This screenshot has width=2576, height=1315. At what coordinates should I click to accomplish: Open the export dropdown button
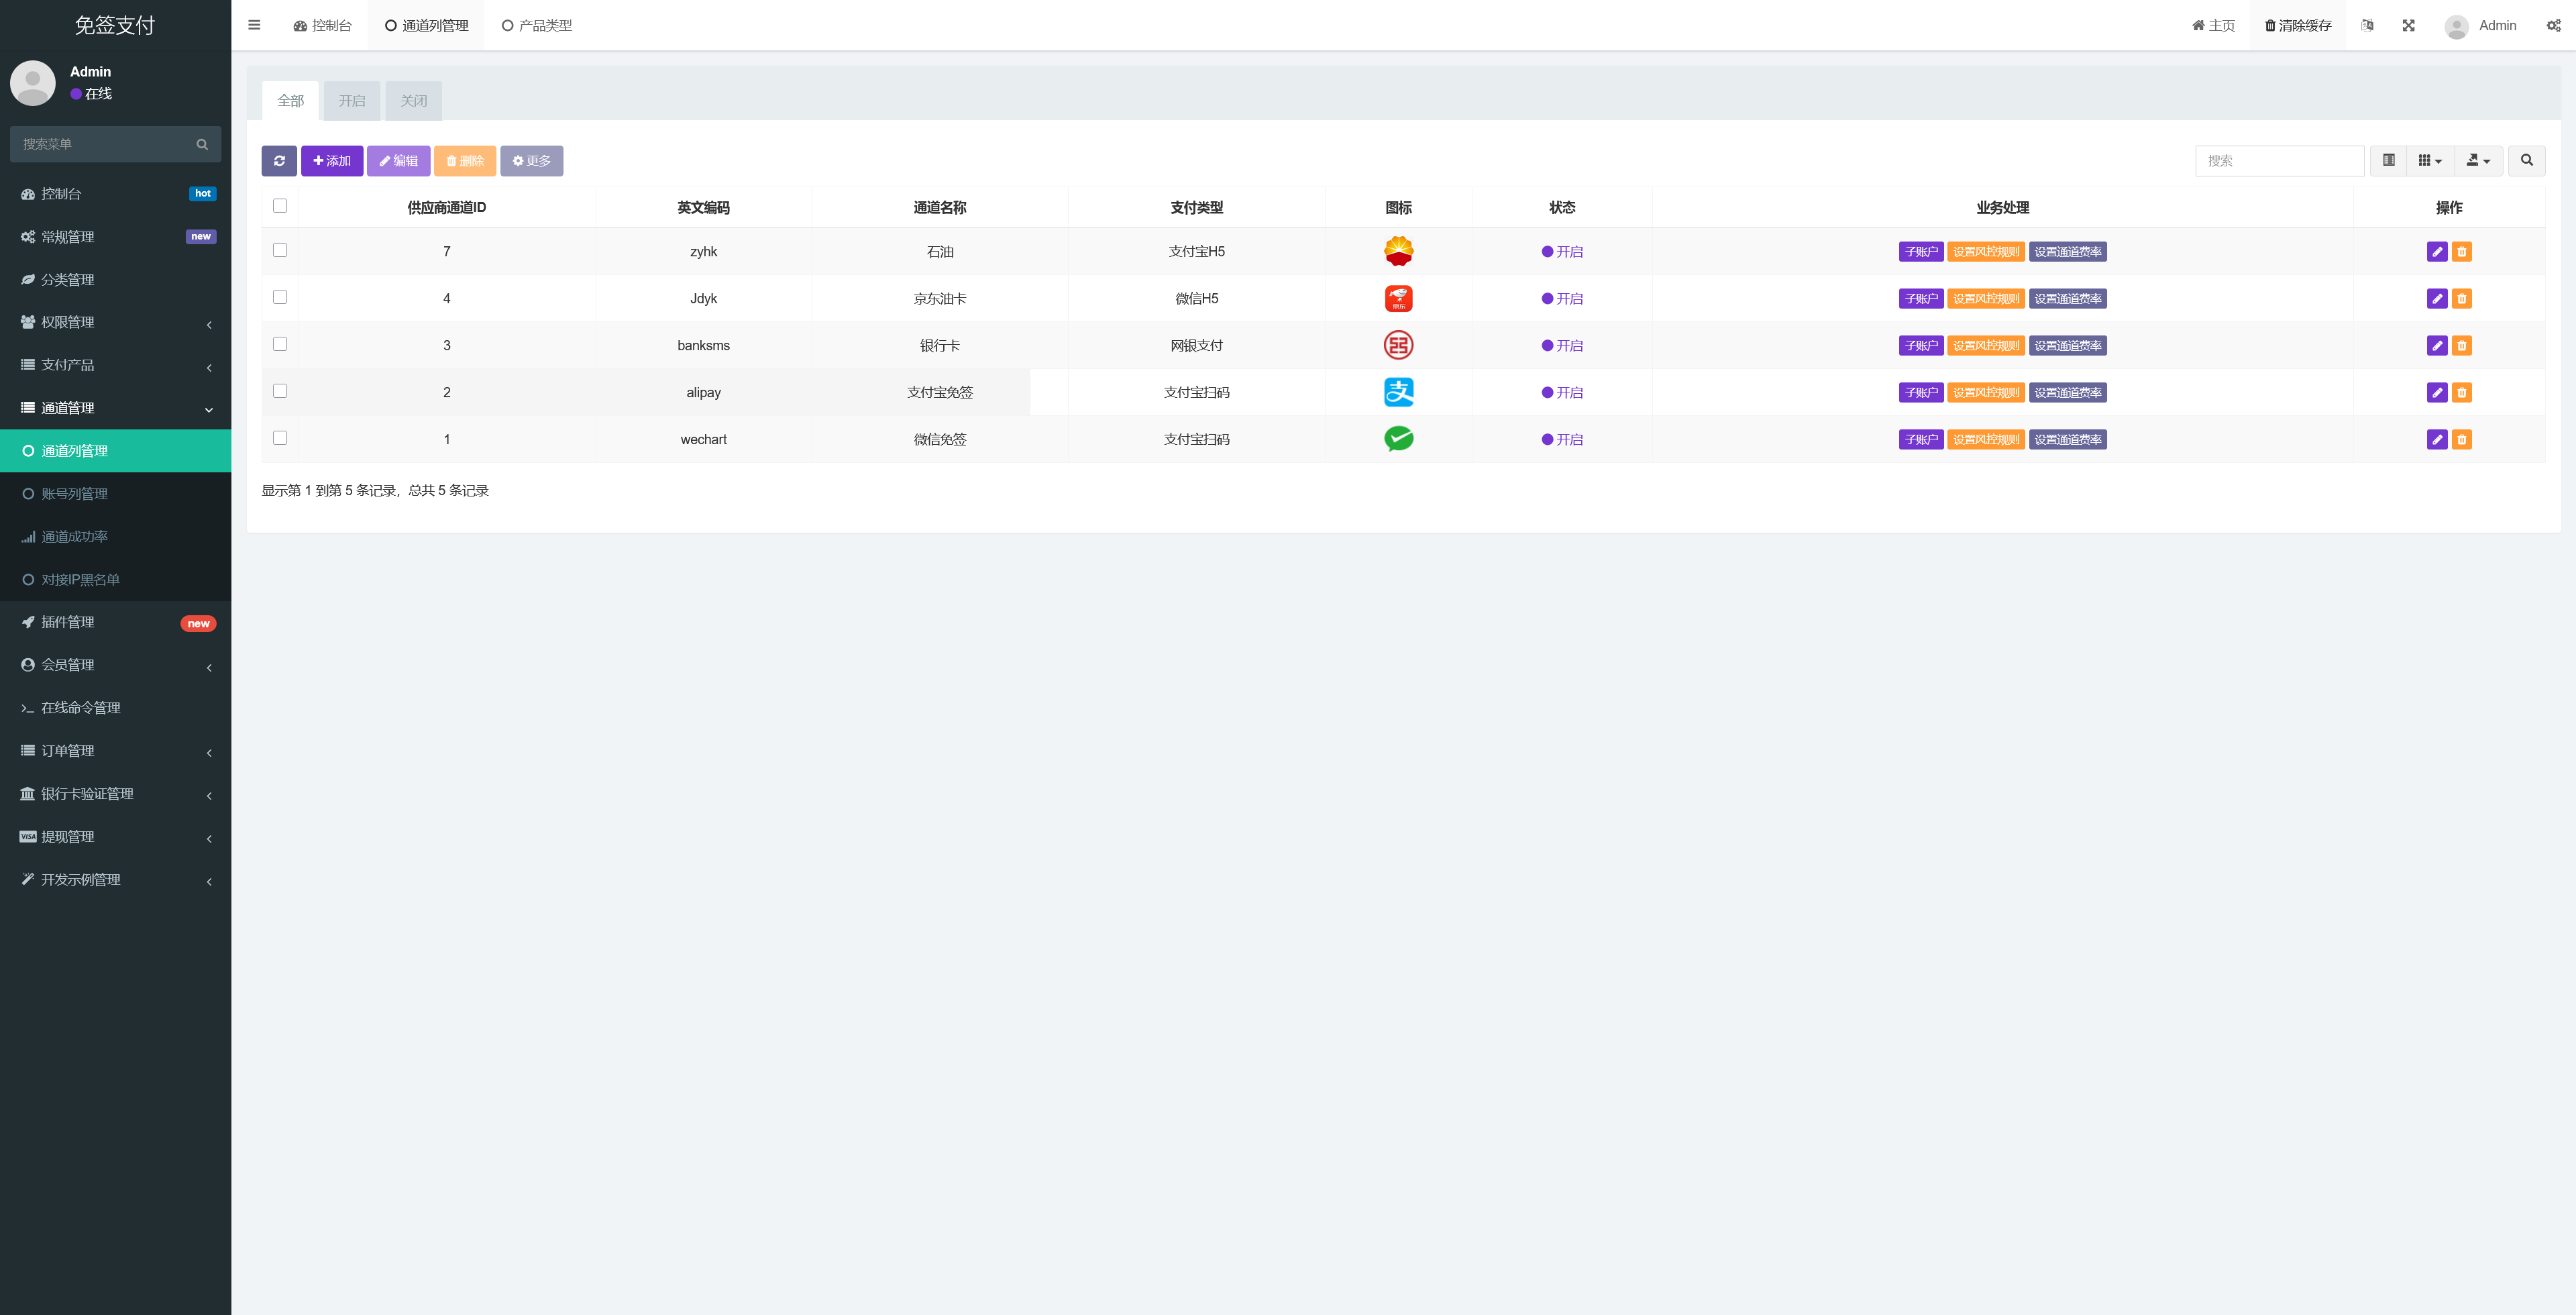tap(2478, 160)
